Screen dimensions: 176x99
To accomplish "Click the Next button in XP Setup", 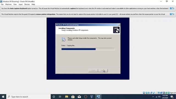I will [x=103, y=70].
